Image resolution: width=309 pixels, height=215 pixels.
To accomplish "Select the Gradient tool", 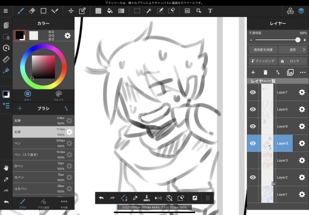I will tap(121, 11).
